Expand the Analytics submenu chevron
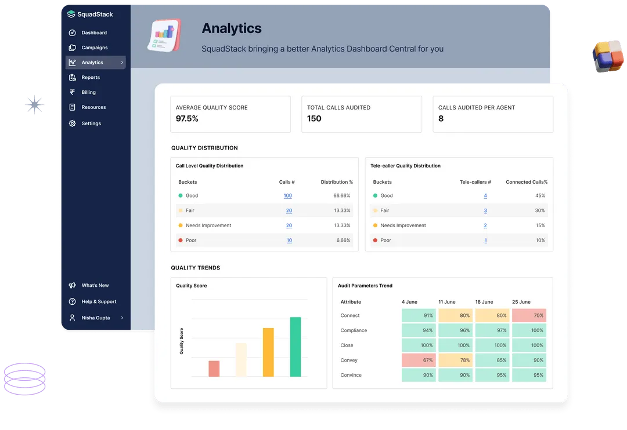The width and height of the screenshot is (627, 430). coord(122,62)
